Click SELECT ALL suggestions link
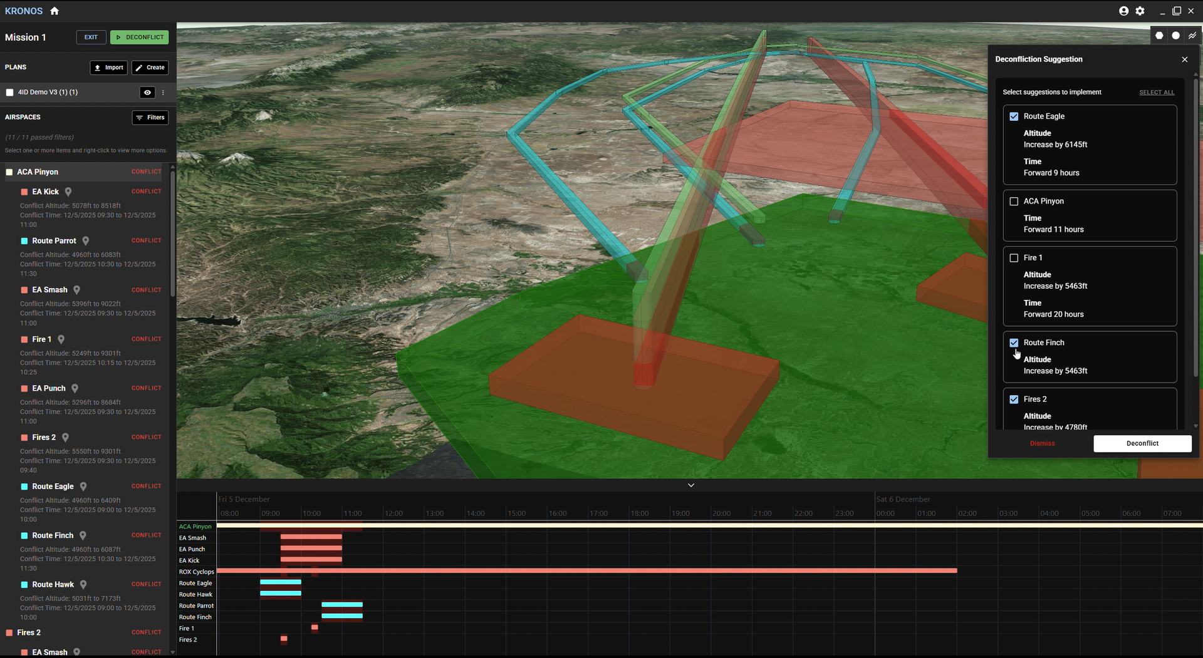The height and width of the screenshot is (658, 1203). [x=1157, y=93]
